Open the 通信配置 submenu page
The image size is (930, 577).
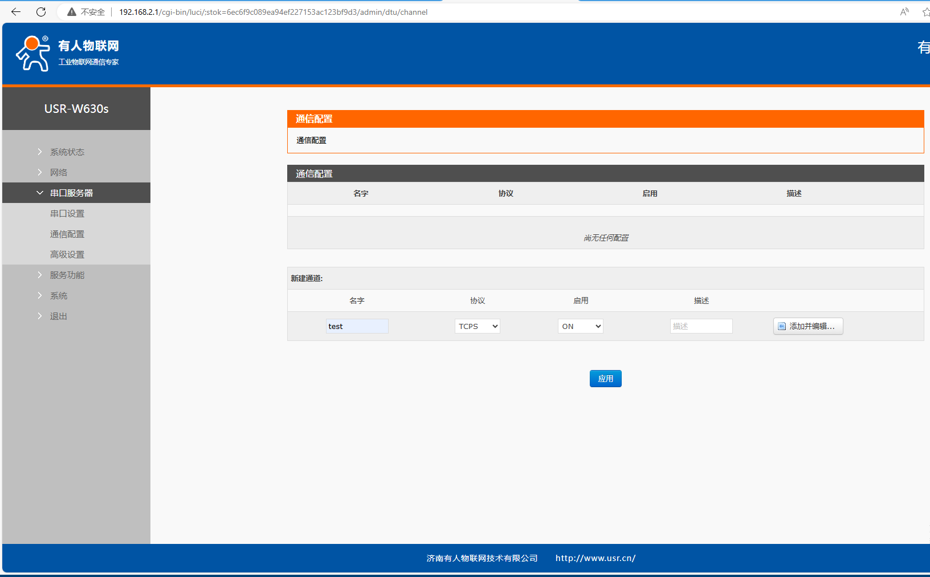(x=67, y=234)
